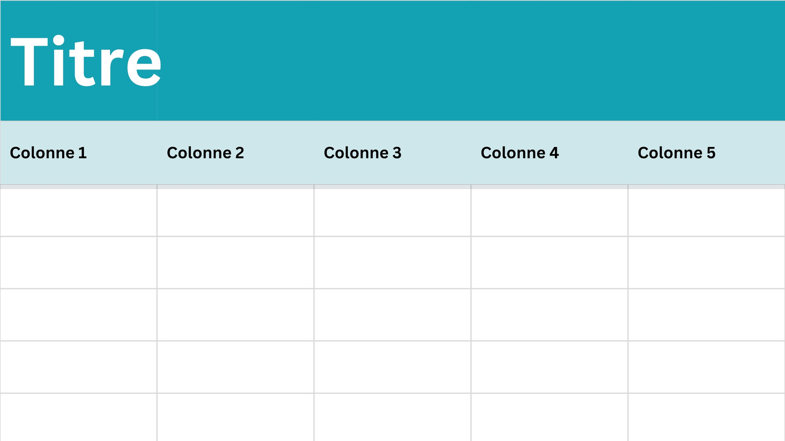Click the fourth row cell under Colonne 4

pyautogui.click(x=549, y=367)
